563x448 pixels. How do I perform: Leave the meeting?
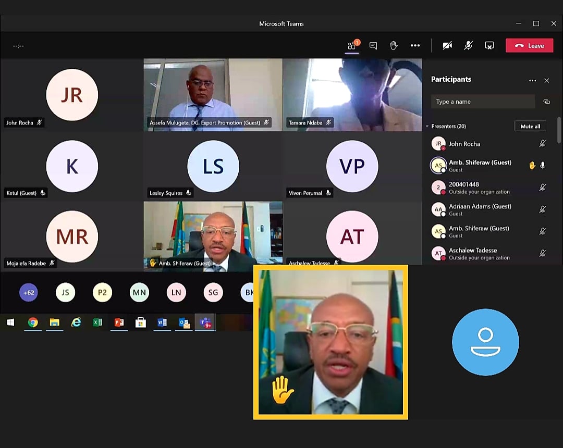pyautogui.click(x=529, y=46)
